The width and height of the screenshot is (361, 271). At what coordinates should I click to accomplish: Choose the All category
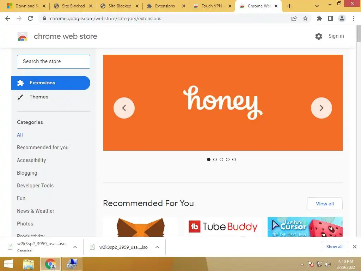[x=20, y=135]
